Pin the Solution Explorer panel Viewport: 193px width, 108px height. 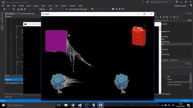tap(188, 13)
